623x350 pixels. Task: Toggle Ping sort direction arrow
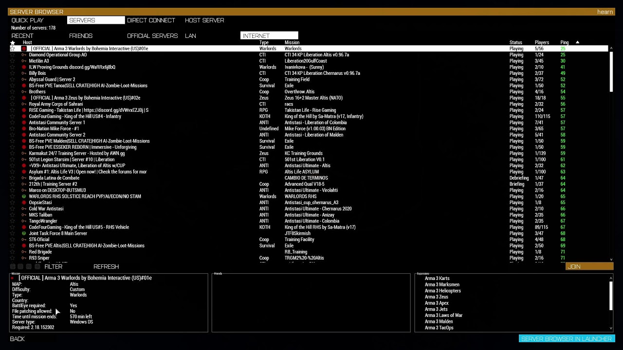(x=577, y=43)
